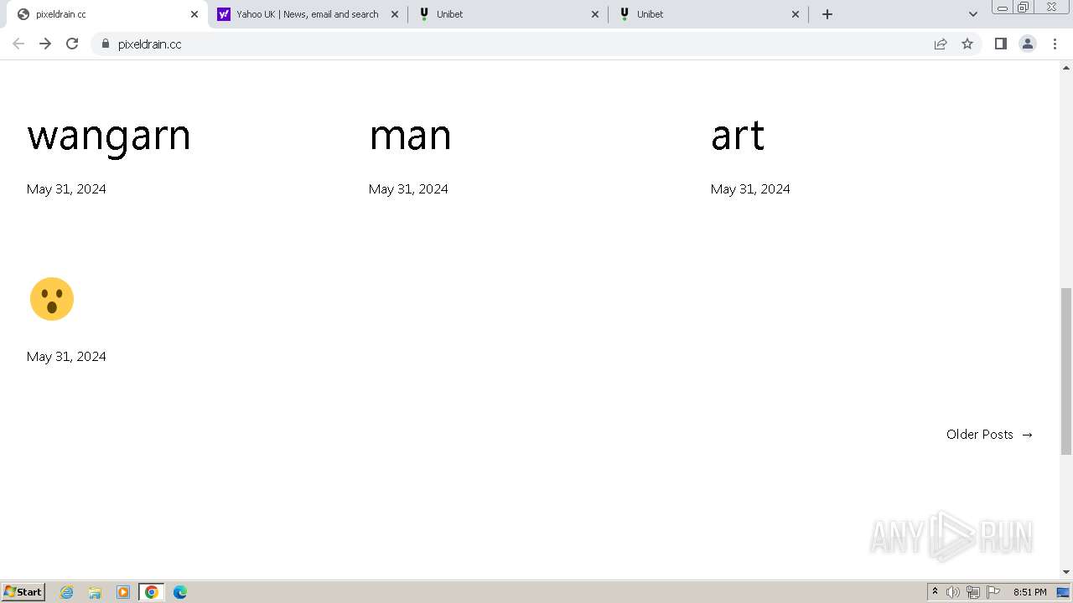Viewport: 1073px width, 603px height.
Task: Open the Chrome side panel
Action: (x=1000, y=44)
